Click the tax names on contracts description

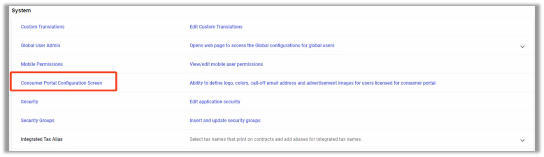(276, 139)
